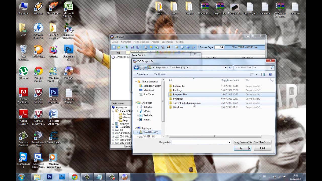Click the preview pane icon

click(263, 74)
